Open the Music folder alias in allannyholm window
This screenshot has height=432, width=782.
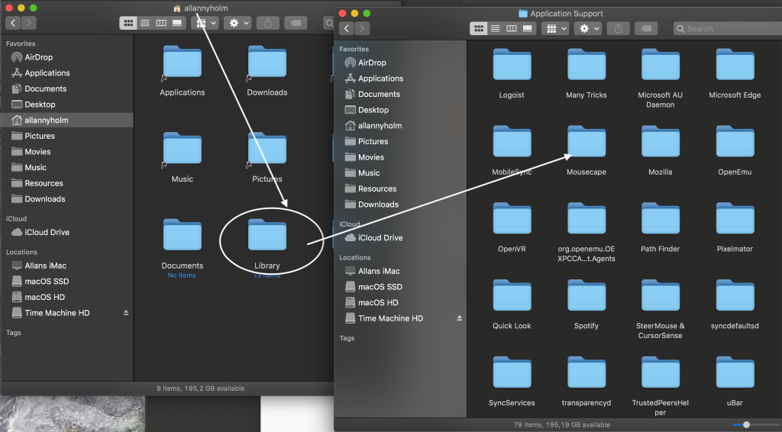182,149
